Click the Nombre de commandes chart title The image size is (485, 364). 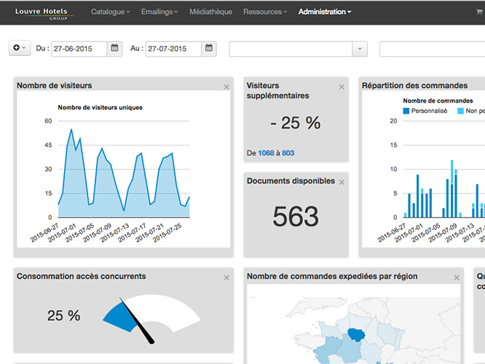pos(438,100)
